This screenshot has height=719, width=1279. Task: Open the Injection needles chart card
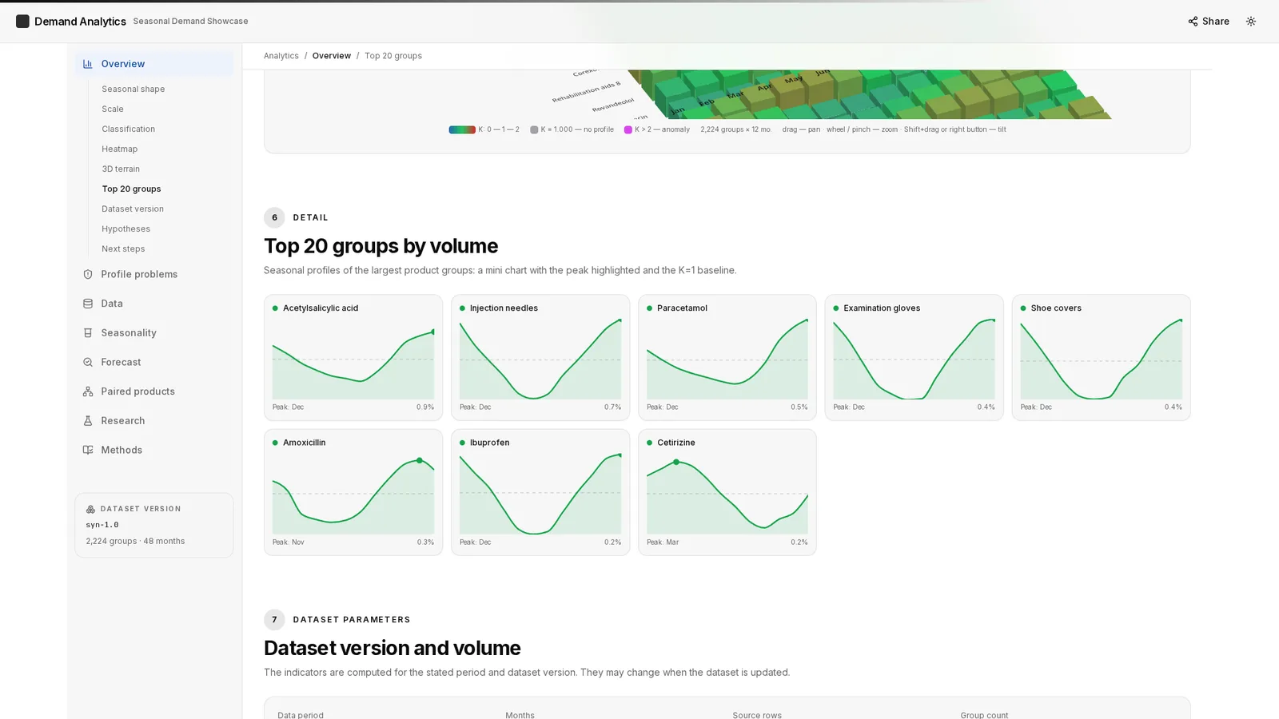tap(540, 358)
